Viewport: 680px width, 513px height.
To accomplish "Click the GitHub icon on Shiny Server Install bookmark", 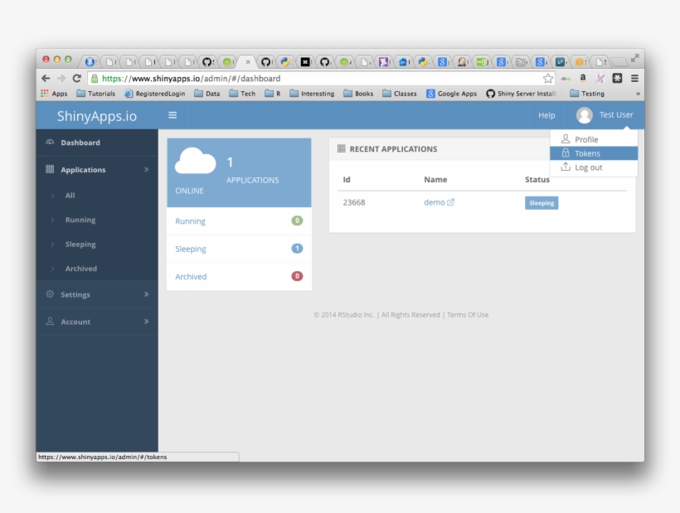I will [489, 94].
